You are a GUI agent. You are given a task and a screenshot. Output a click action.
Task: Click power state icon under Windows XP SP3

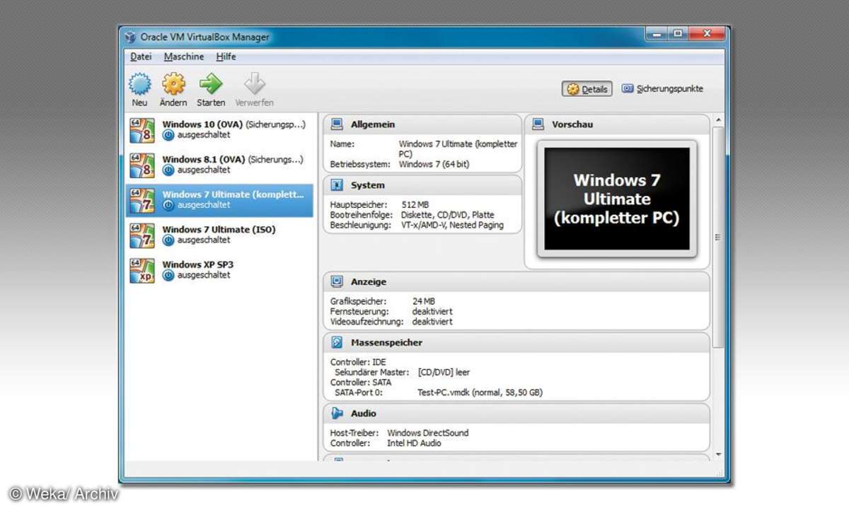168,275
